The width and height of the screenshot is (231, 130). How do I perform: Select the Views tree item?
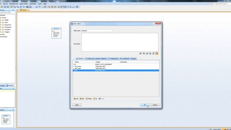point(6,22)
